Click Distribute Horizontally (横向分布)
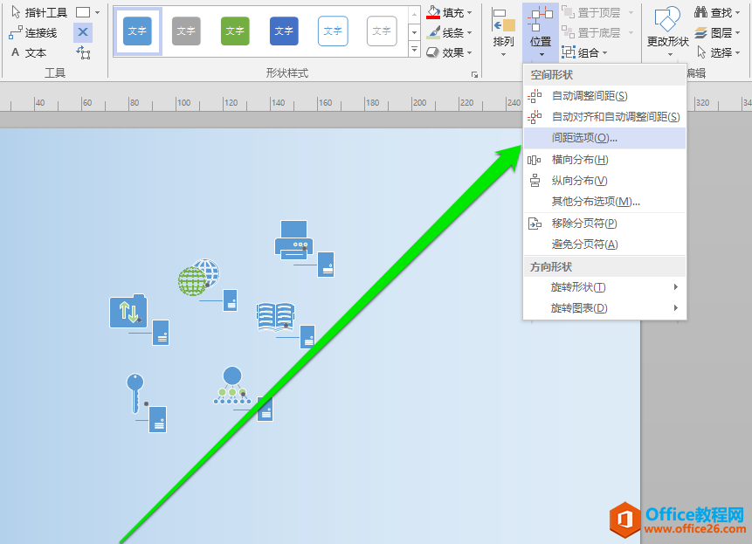The image size is (752, 544). coord(580,160)
